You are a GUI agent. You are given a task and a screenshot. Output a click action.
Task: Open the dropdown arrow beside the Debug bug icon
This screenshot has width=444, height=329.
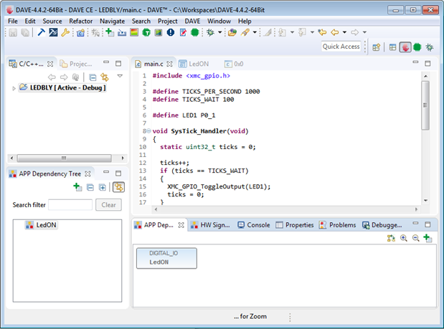[x=221, y=33]
